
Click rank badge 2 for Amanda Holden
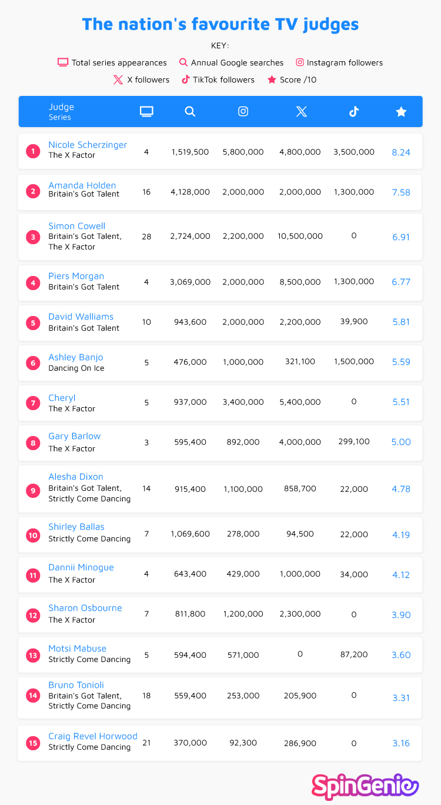point(33,192)
